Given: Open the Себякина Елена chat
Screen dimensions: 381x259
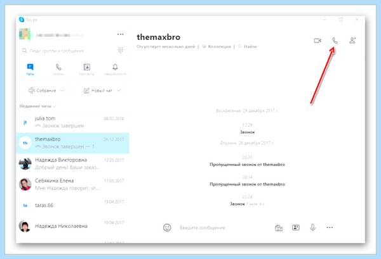Looking at the screenshot, I should pos(72,184).
